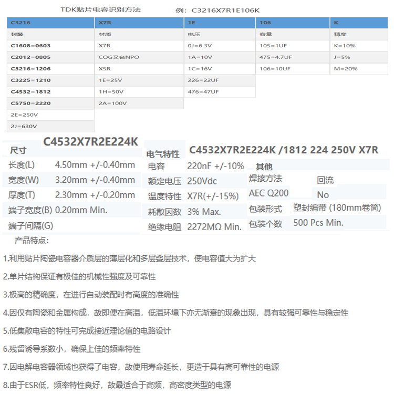Screen dimensions: 394x394
Task: Click feature line 3 about 自动装配
Action: point(91,295)
